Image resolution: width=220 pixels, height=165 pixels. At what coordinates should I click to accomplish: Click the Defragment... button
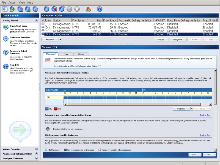click(x=178, y=40)
